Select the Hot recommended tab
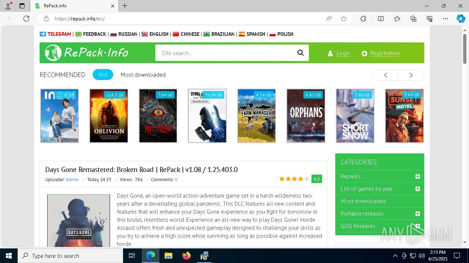 point(103,75)
